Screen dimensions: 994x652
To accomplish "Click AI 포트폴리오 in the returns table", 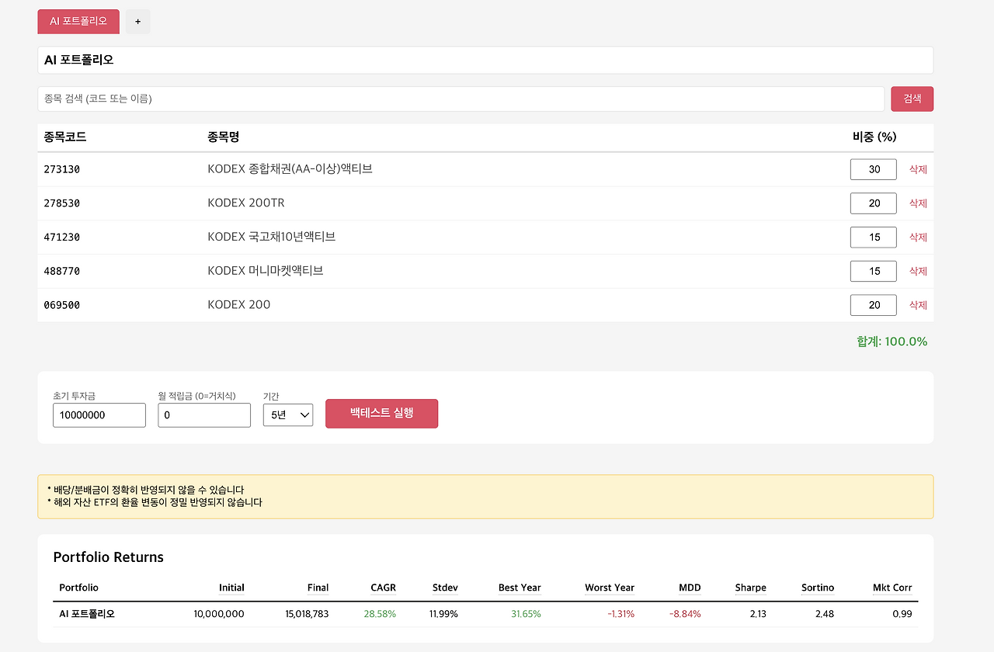I will 87,614.
